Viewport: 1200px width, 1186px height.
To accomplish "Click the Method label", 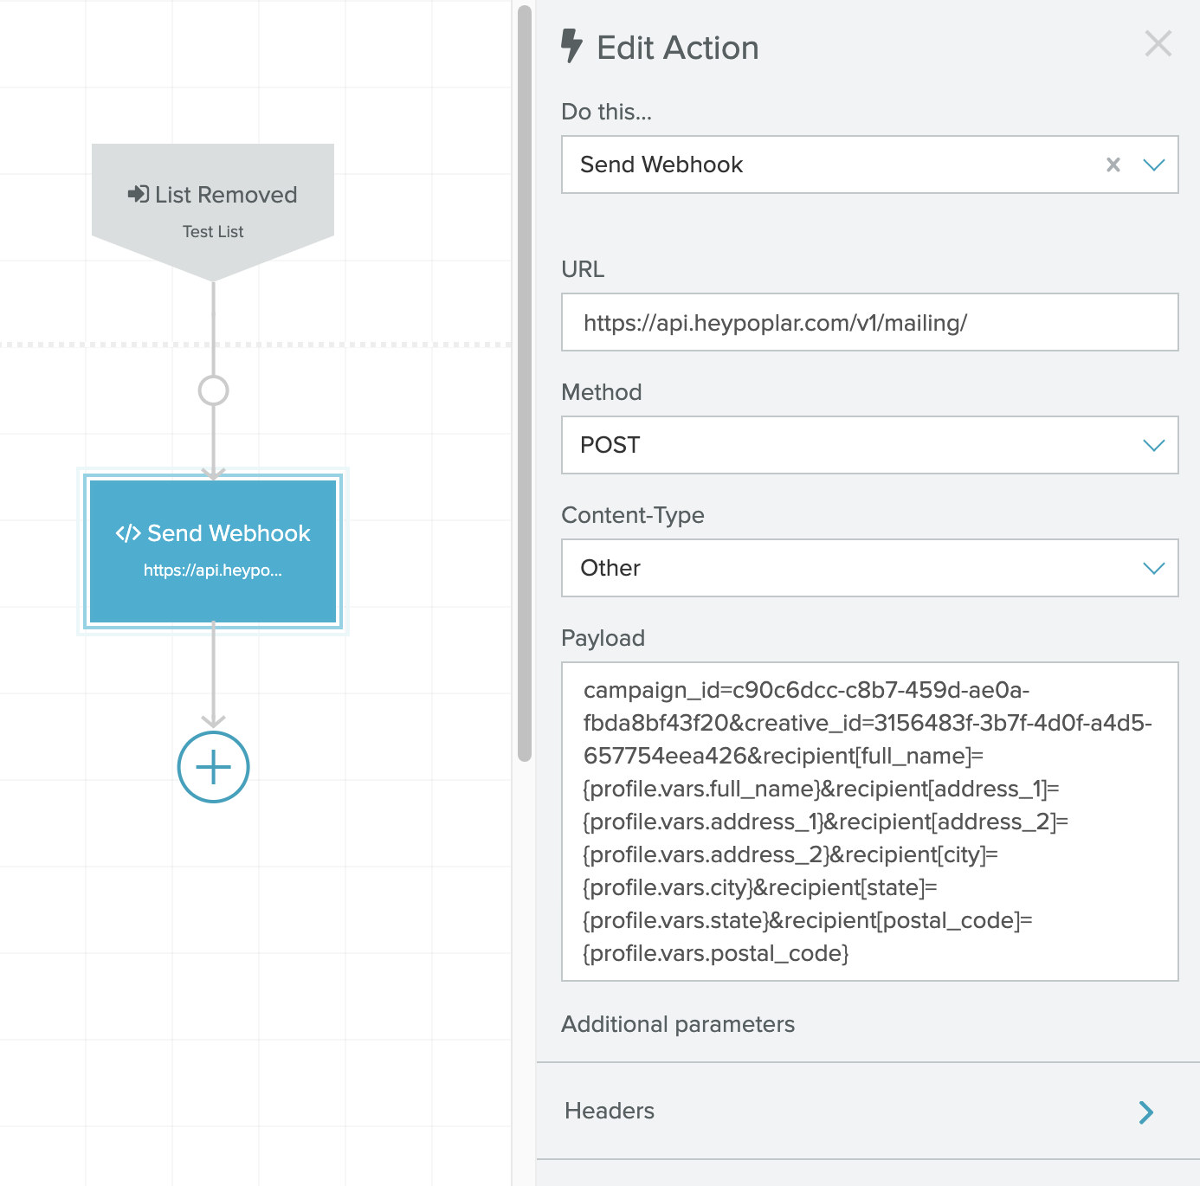I will coord(602,392).
